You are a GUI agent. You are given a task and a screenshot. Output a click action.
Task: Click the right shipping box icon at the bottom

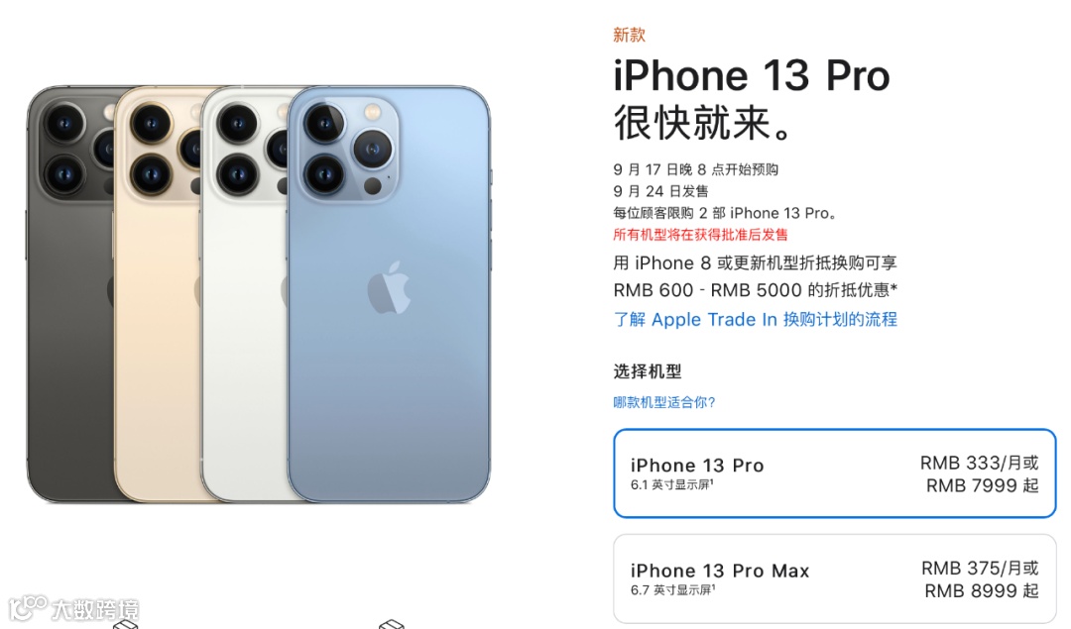pos(392,623)
